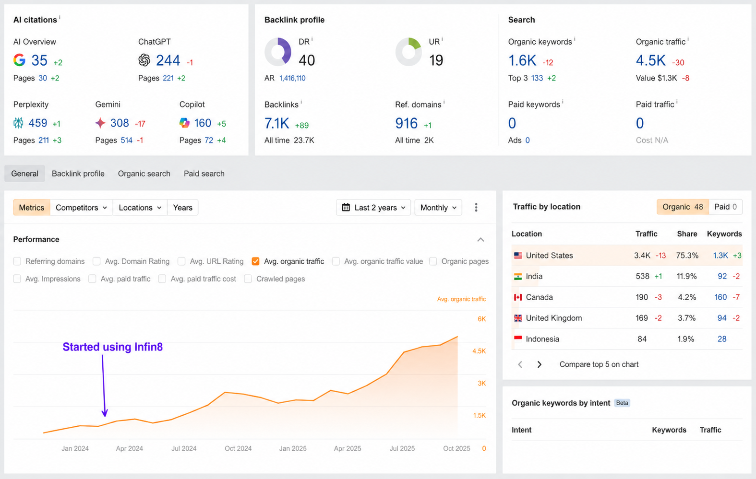Enable Avg. Domain Rating checkbox

click(96, 261)
